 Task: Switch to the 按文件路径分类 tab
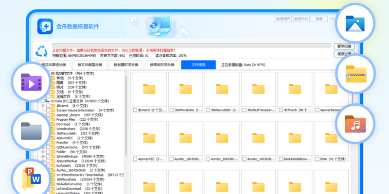pos(53,65)
